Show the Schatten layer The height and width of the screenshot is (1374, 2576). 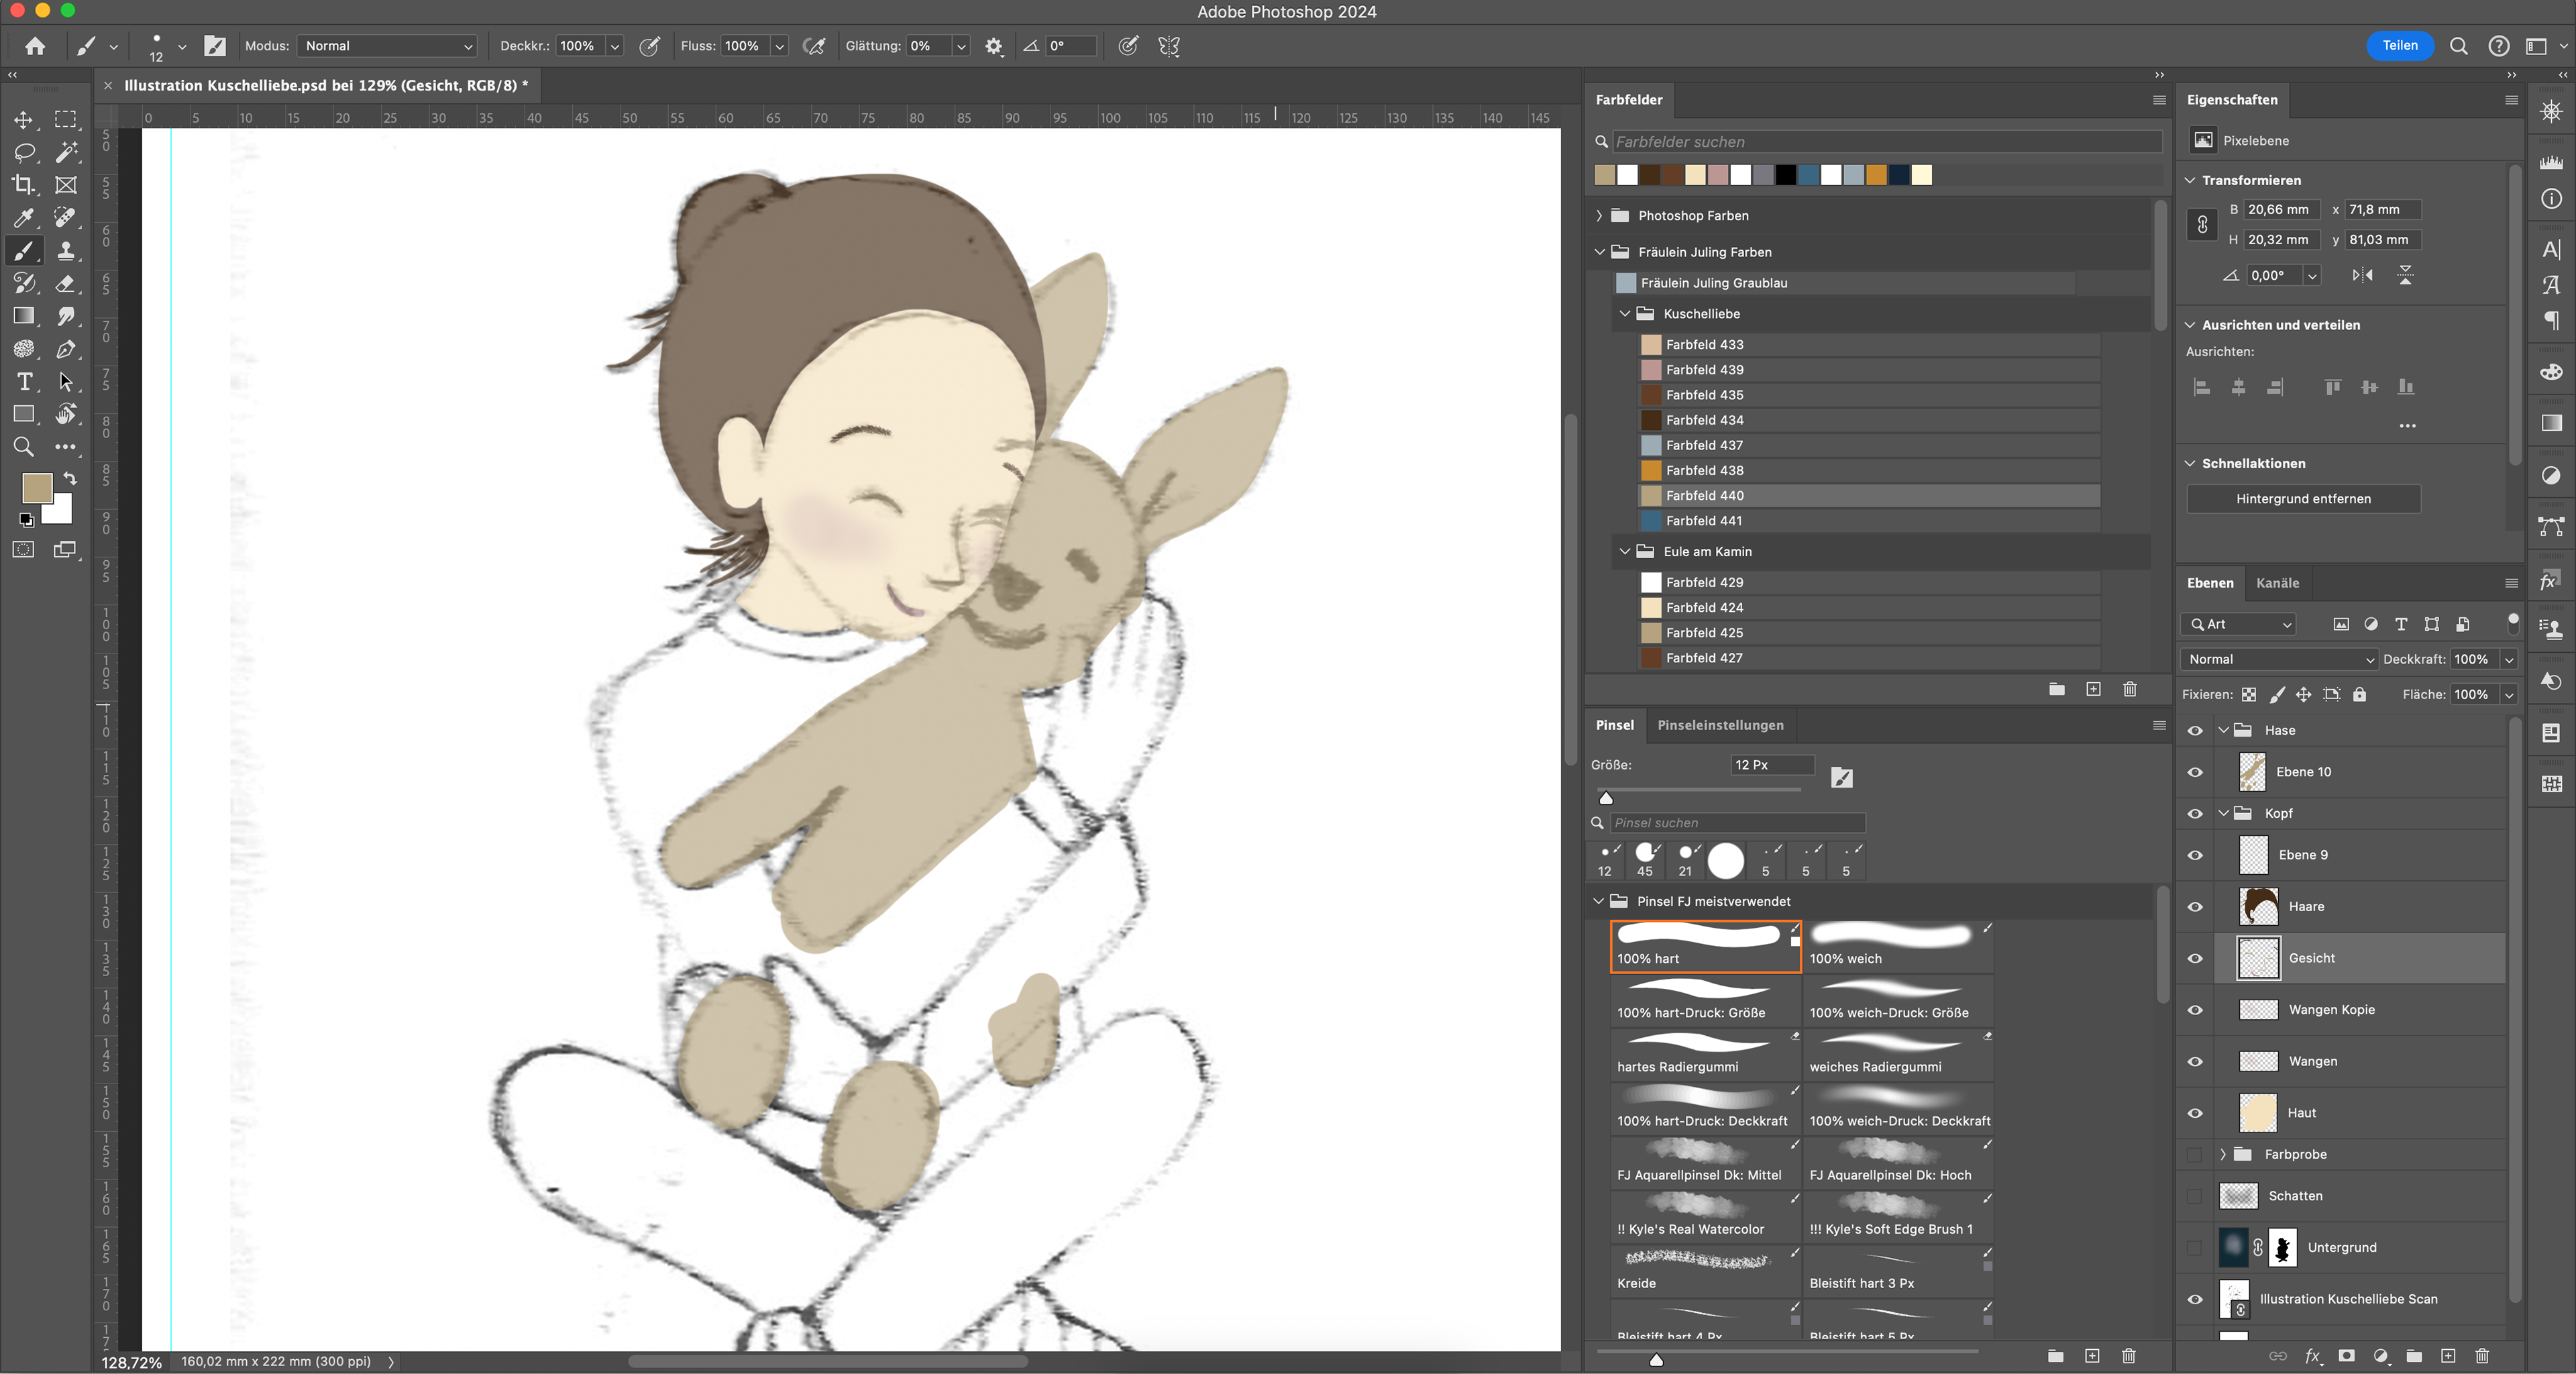pos(2195,1196)
